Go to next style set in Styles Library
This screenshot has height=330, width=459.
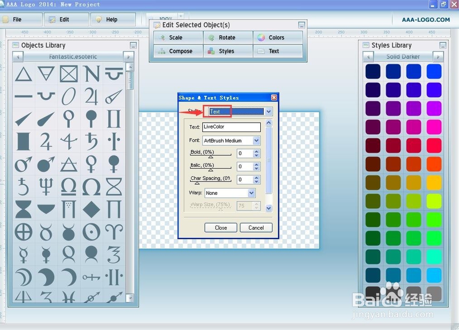point(438,57)
